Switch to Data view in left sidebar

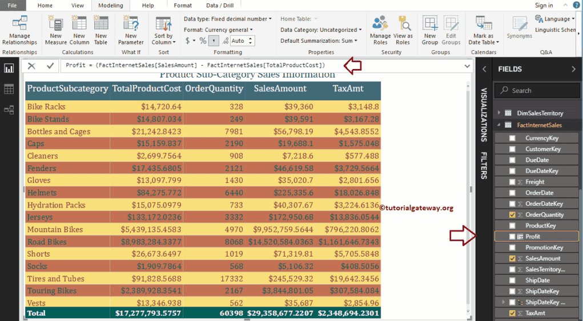pos(9,89)
